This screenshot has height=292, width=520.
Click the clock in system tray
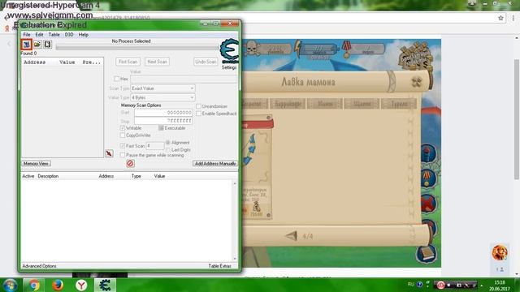500,286
